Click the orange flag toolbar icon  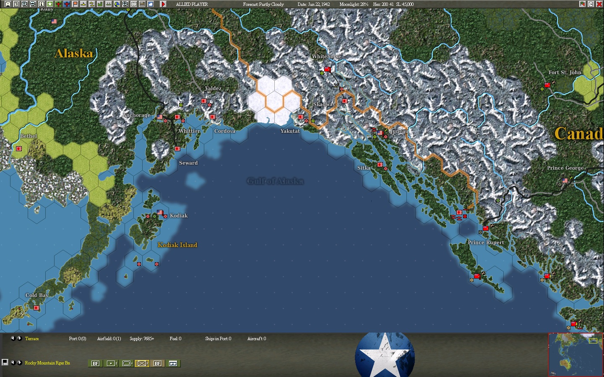coord(75,4)
